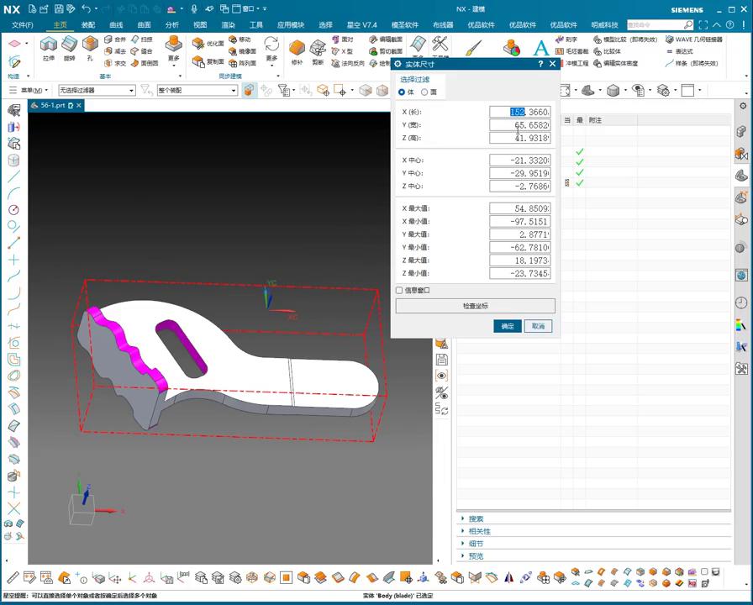Open the 文件(F) menu
753x605 pixels.
22,25
